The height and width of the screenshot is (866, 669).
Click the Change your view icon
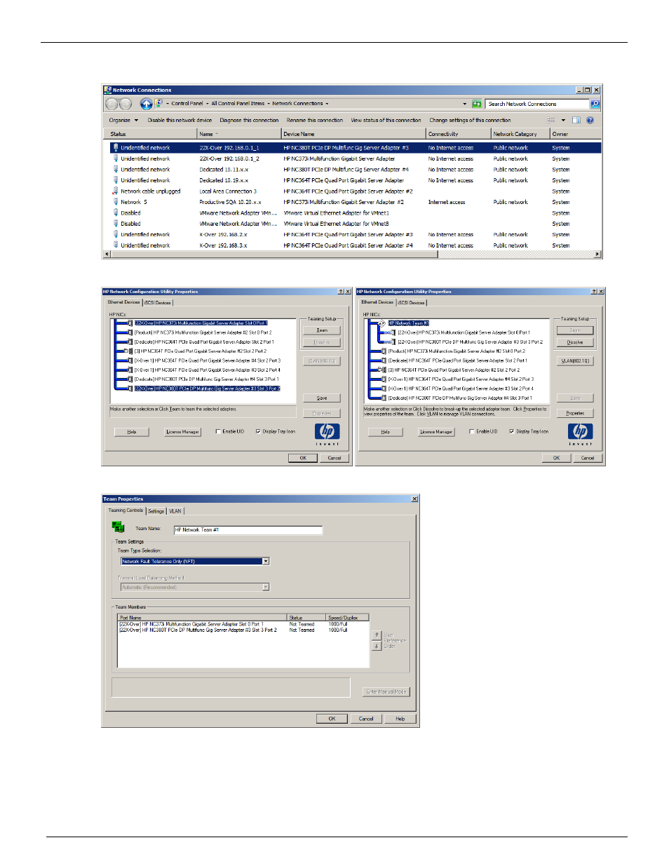click(551, 120)
